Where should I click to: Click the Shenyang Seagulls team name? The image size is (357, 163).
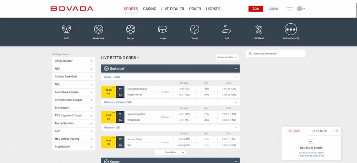coord(137,89)
